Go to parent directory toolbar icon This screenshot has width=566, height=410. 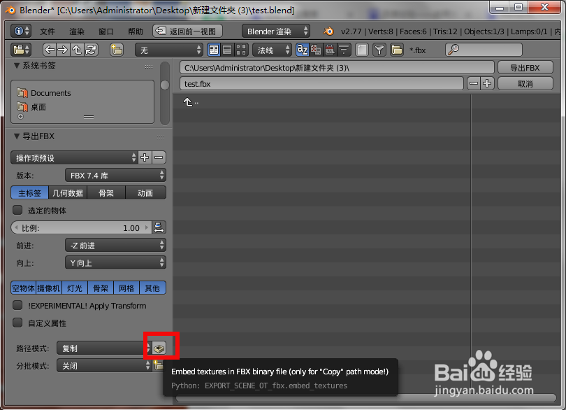[77, 50]
